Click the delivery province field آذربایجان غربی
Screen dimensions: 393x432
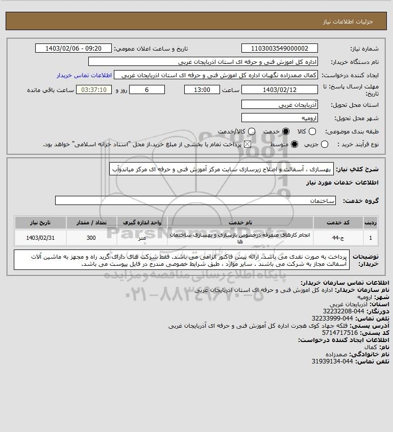tap(279, 105)
